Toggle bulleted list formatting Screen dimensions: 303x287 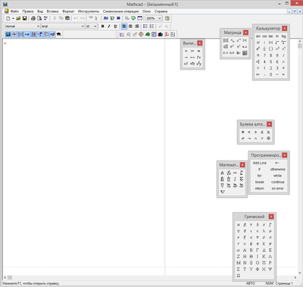tap(145, 27)
